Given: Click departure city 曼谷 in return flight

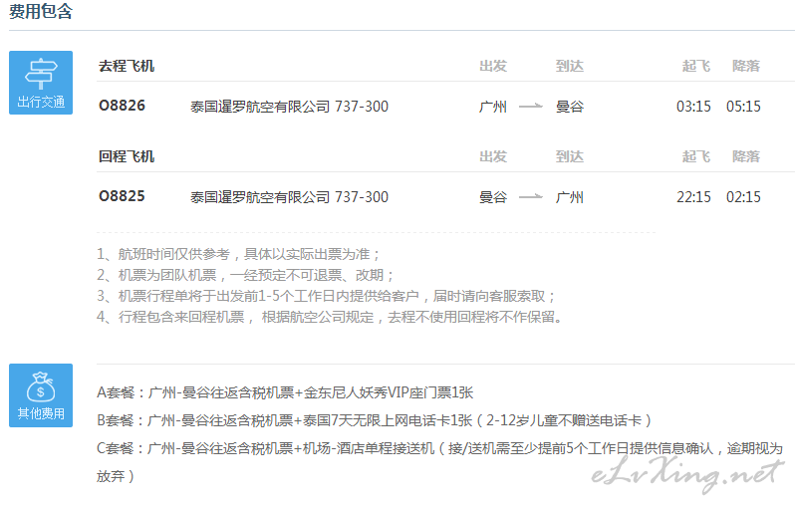Looking at the screenshot, I should (493, 197).
